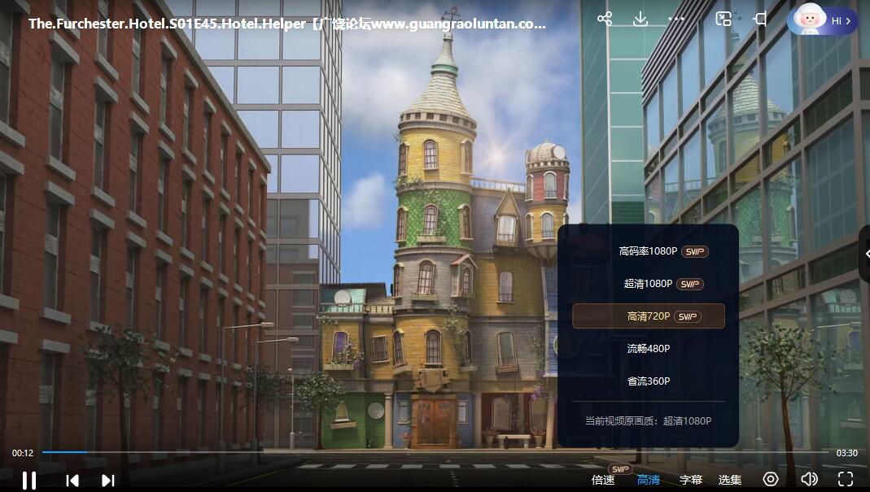Click text 当前视频原画质：超清1080P

point(648,421)
